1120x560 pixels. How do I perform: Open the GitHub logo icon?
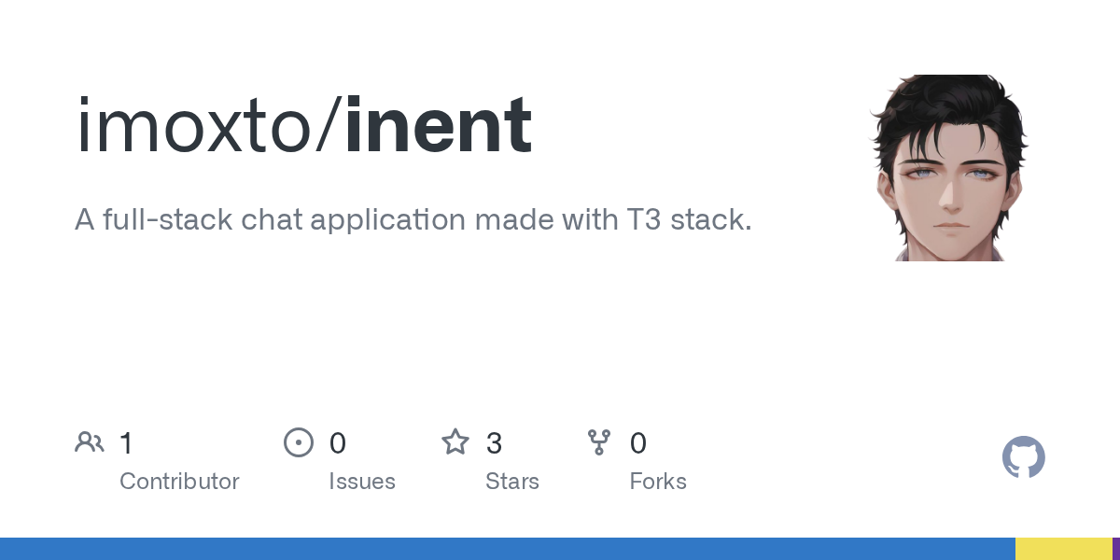pos(1023,458)
